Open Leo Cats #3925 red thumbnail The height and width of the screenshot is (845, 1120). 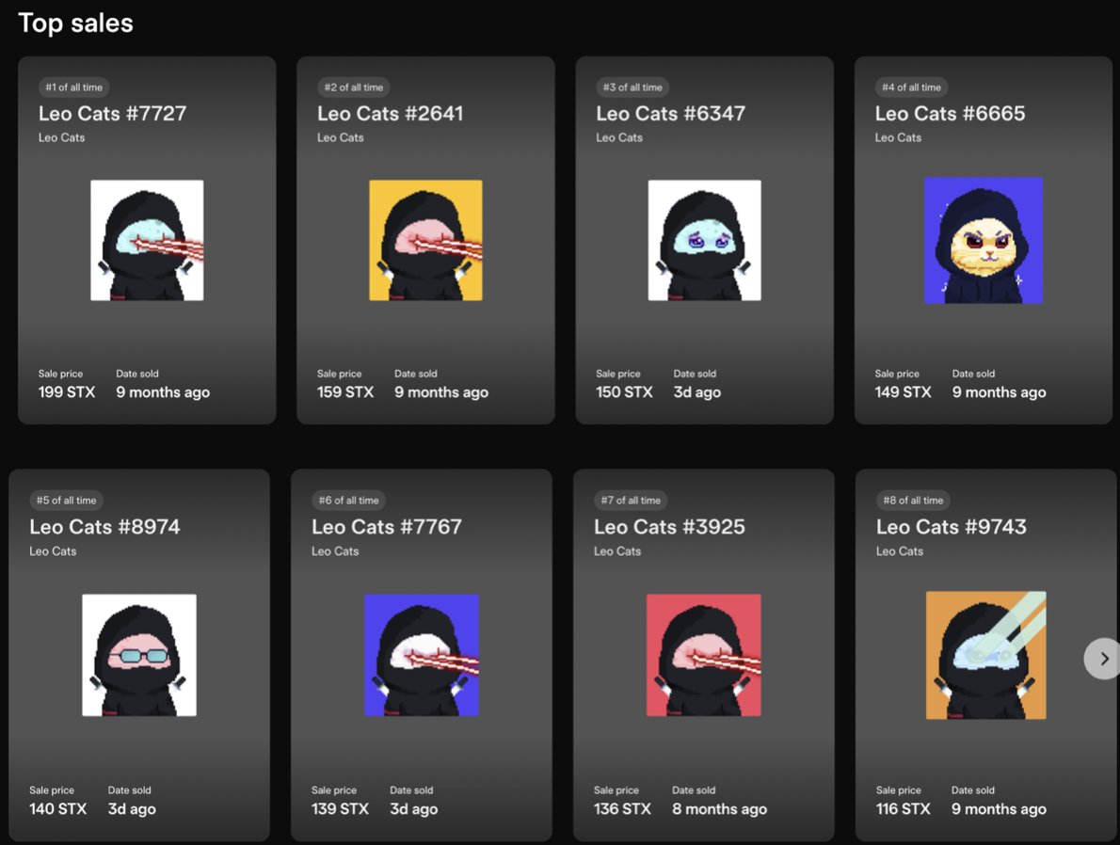tap(704, 655)
